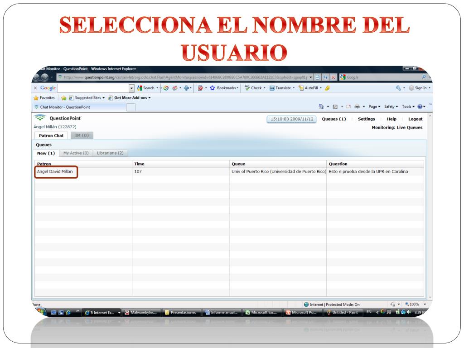The image size is (464, 348).
Task: Click the Logout link
Action: click(416, 119)
